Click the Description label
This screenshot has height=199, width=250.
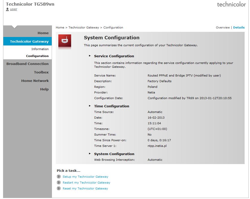click(103, 81)
